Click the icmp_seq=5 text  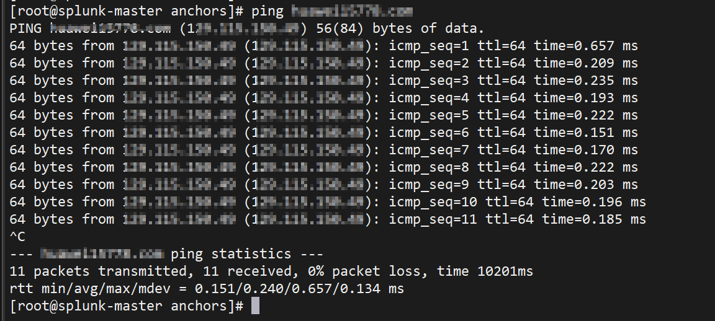pos(425,115)
